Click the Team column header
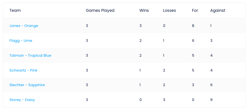Viewport: 249px width, 110px height. point(15,10)
